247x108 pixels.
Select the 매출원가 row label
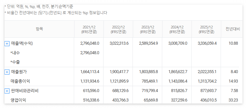pyautogui.click(x=19, y=72)
